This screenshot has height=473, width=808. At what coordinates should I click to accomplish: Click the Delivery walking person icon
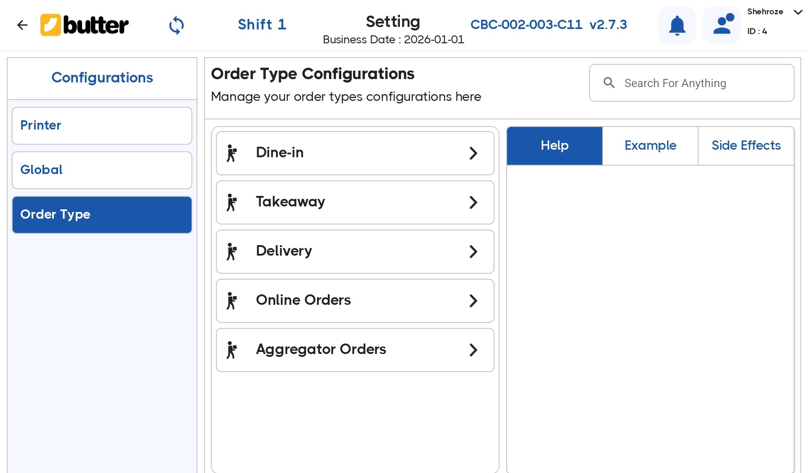click(232, 251)
